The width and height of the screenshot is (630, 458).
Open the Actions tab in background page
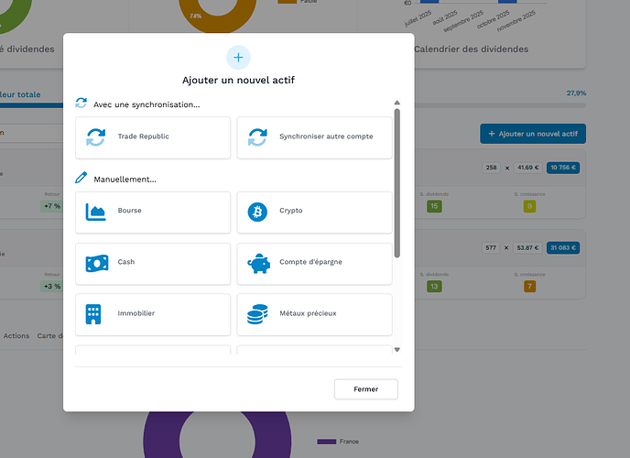point(16,335)
